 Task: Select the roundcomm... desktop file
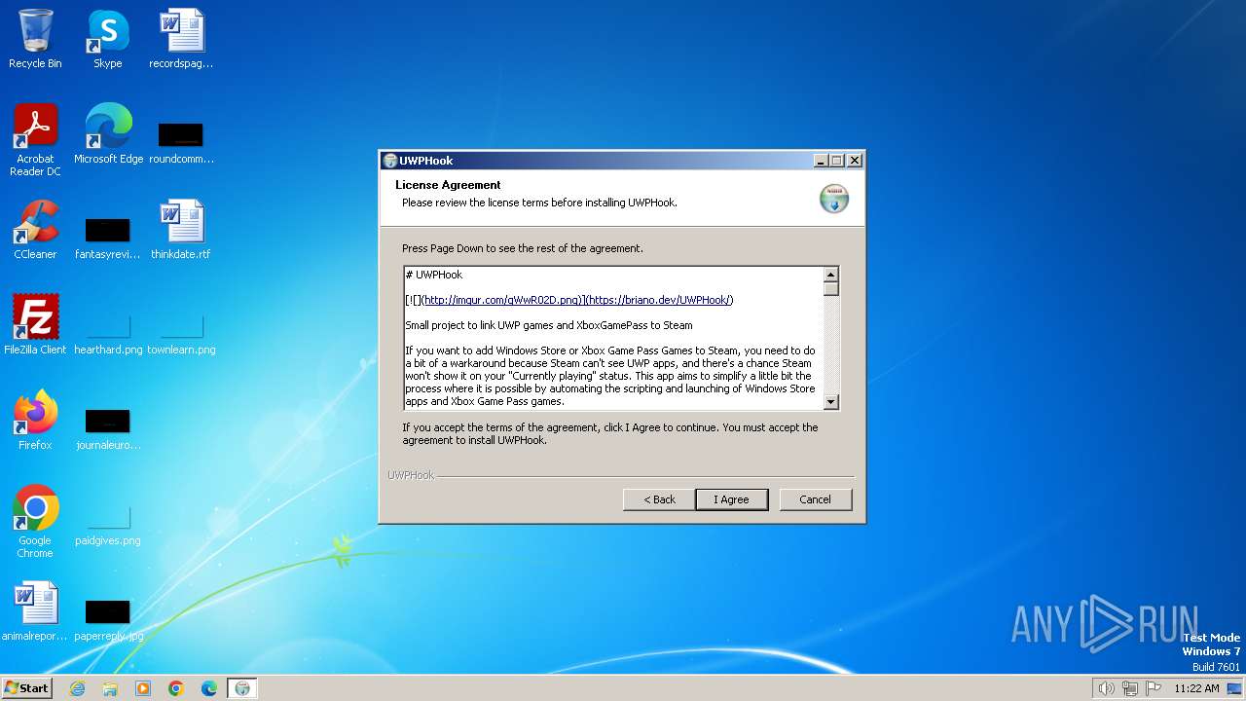(181, 142)
